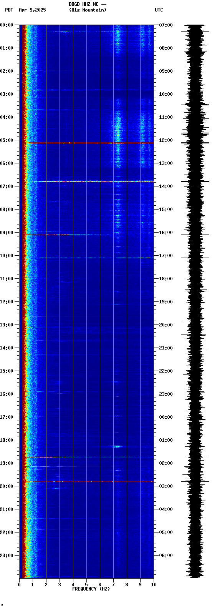Click the 5 tick on frequency axis
Screen dimensions: 212x609
[x=86, y=585]
